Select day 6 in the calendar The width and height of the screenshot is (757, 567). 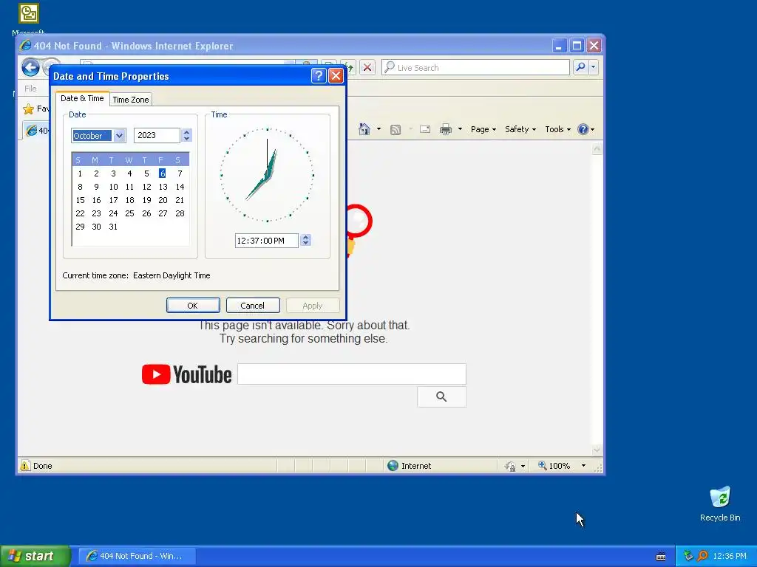pos(162,173)
